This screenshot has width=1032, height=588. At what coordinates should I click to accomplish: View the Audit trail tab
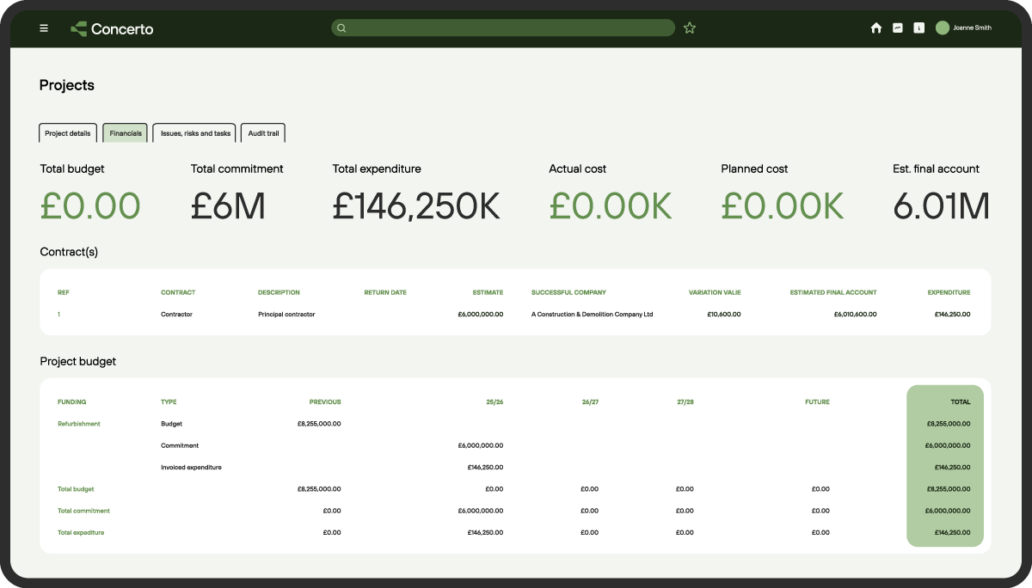coord(262,133)
